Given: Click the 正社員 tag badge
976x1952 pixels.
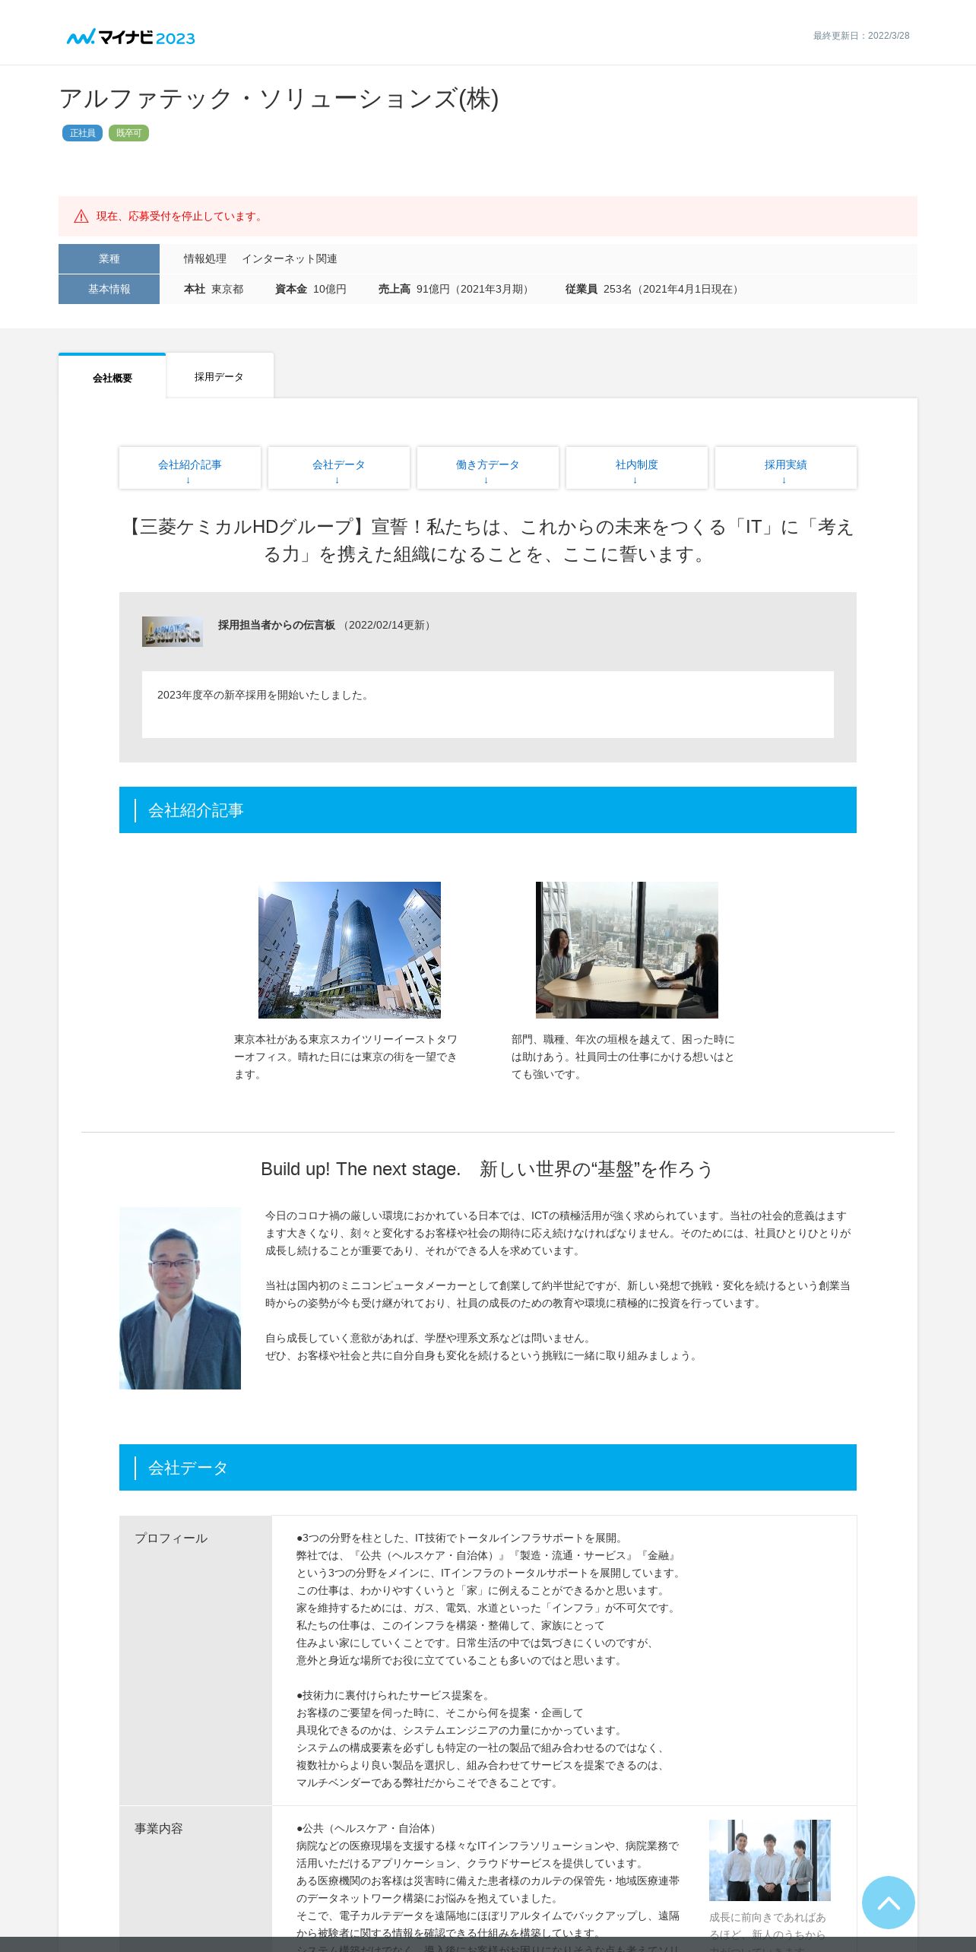Looking at the screenshot, I should [82, 133].
